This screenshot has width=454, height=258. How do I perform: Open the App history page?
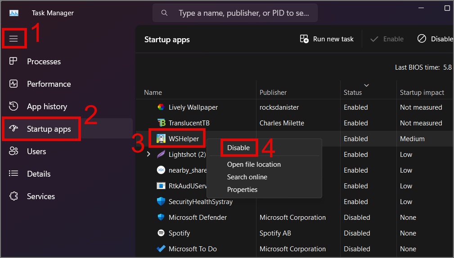47,107
